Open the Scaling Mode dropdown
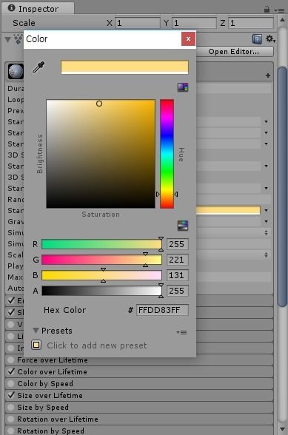Screen dimensions: 288x435 266,254
